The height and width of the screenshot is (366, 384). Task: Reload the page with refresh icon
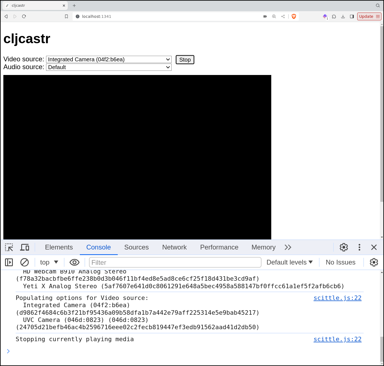coord(24,16)
